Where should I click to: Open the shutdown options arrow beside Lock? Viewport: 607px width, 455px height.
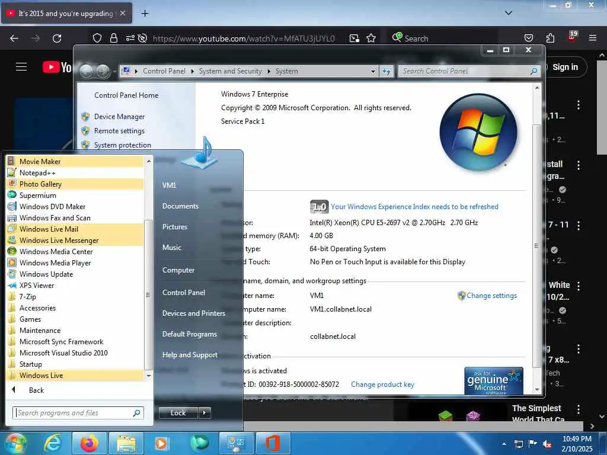[x=205, y=413]
